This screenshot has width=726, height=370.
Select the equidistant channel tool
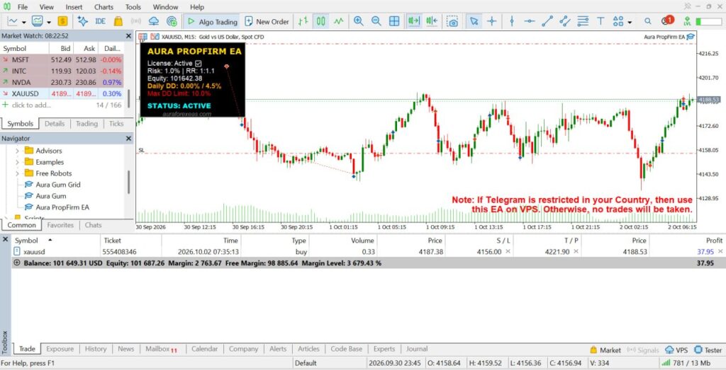tap(565, 21)
